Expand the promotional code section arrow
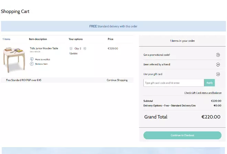Viewport: 227px width, 154px height. pos(218,55)
